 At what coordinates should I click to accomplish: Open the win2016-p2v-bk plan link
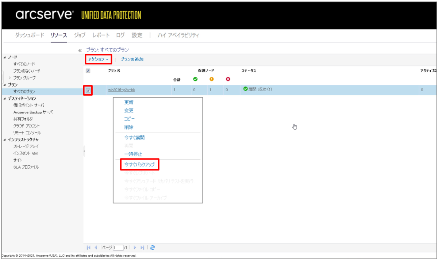point(122,90)
